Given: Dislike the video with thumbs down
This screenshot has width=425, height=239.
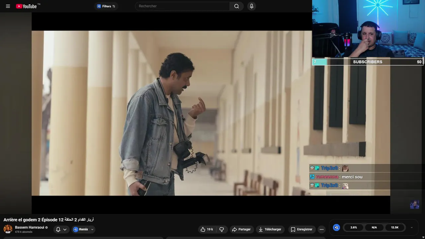Looking at the screenshot, I should click(222, 229).
